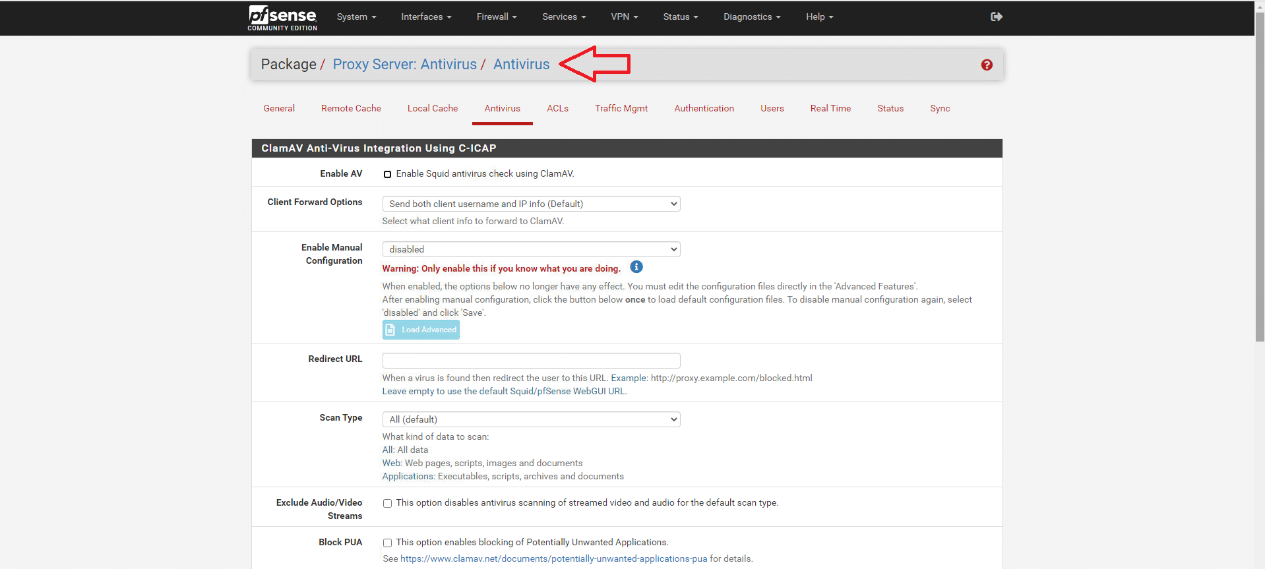Click the Scan Type label
This screenshot has width=1265, height=569.
341,417
